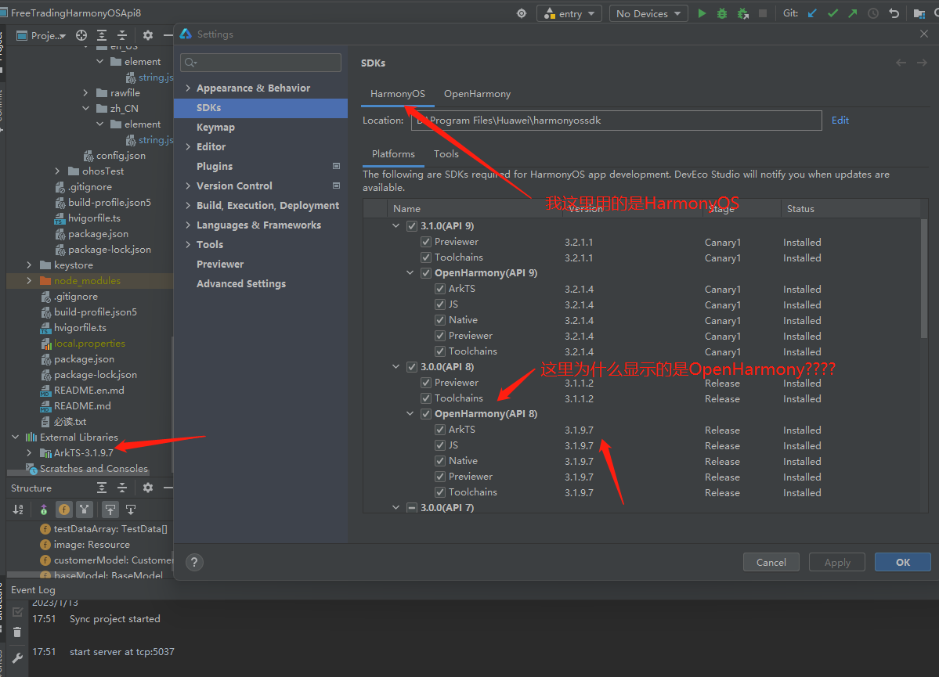This screenshot has width=939, height=677.
Task: Click Settings help question mark icon
Action: coord(194,562)
